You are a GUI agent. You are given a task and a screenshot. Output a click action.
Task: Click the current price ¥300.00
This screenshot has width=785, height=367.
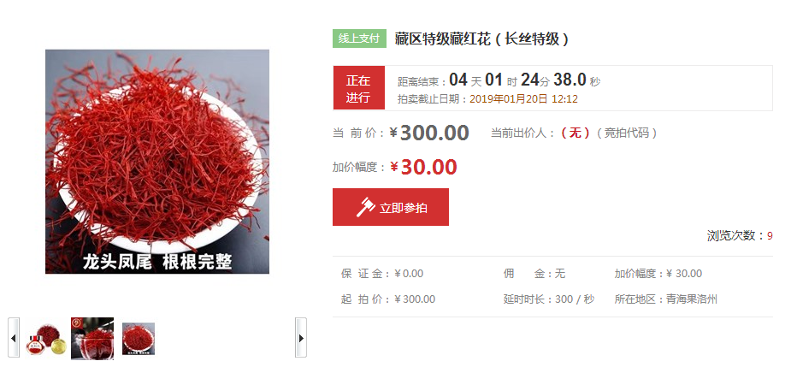pyautogui.click(x=429, y=133)
